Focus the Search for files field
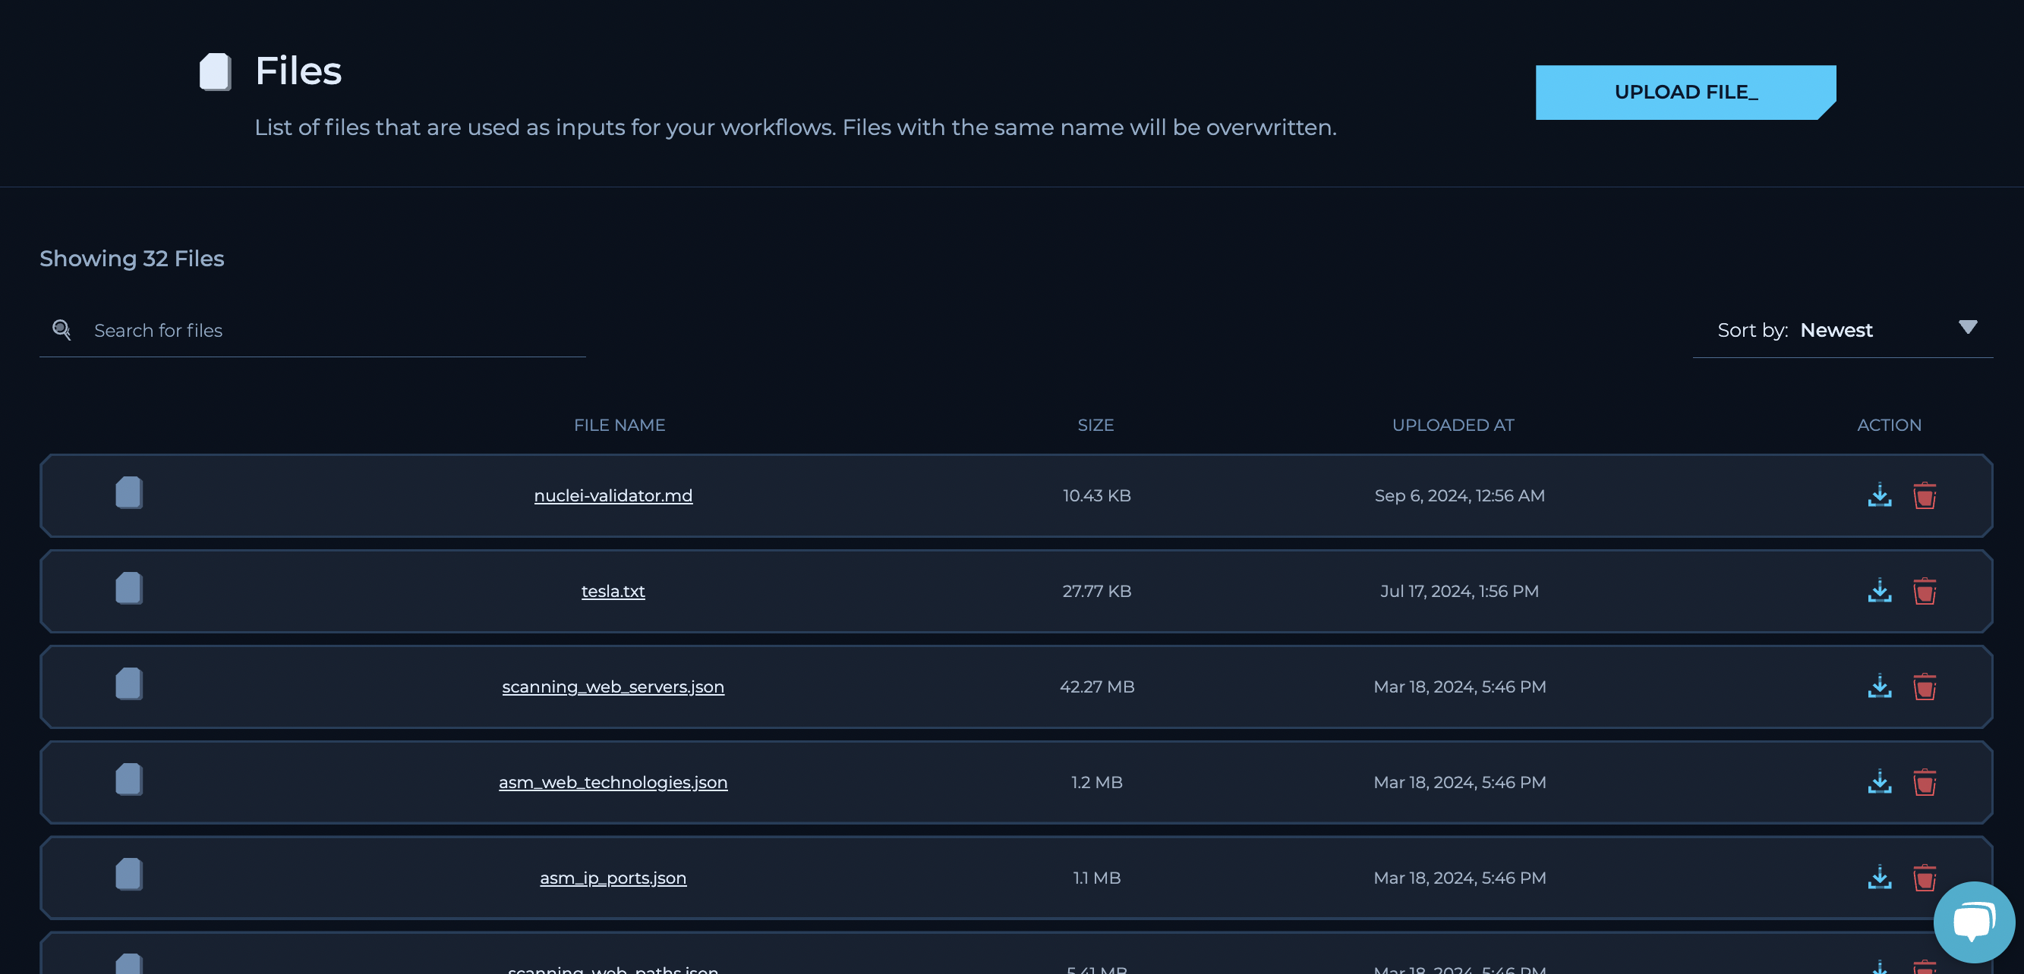The height and width of the screenshot is (974, 2024). [330, 331]
